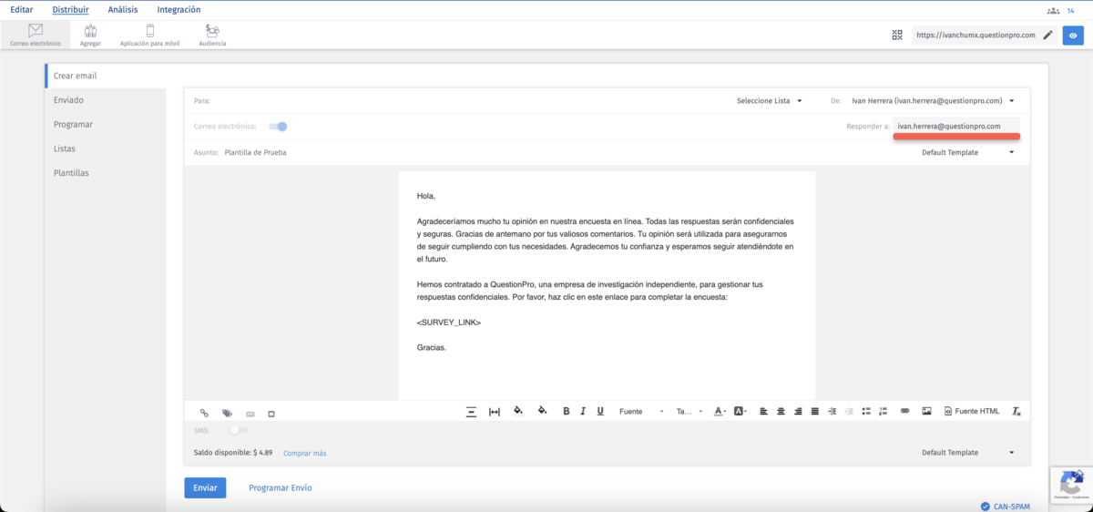Click the square box icon in toolbar
This screenshot has width=1093, height=512.
271,414
